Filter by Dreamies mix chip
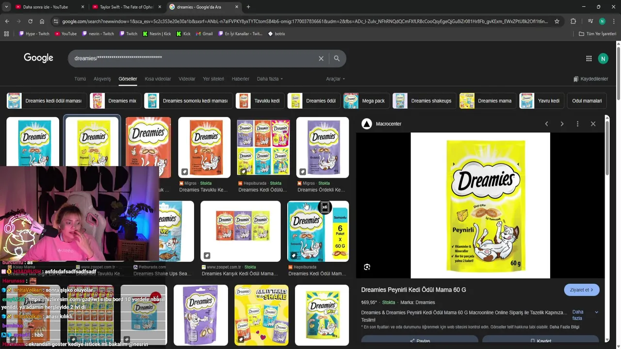Viewport: 621px width, 349px height. pyautogui.click(x=115, y=101)
